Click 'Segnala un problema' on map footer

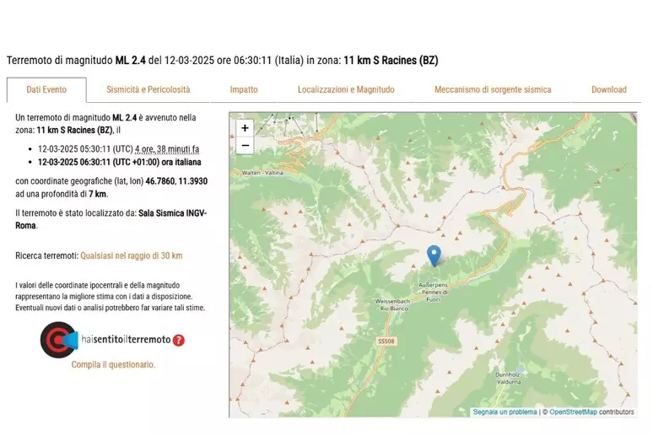coord(505,412)
